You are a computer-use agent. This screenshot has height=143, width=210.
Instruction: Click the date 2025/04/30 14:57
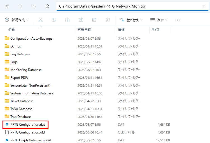pos(90,117)
